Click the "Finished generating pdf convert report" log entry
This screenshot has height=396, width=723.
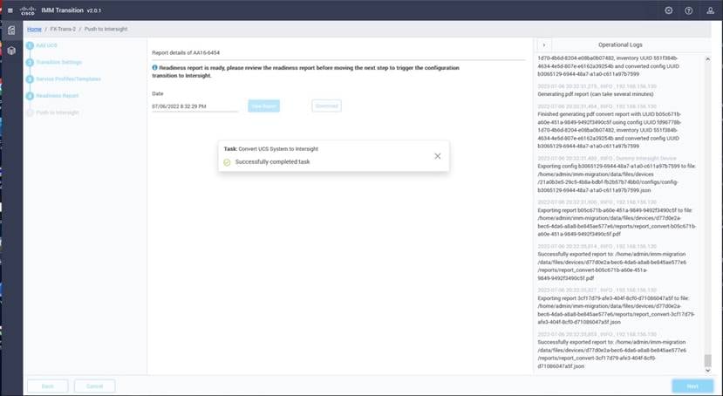(x=609, y=130)
